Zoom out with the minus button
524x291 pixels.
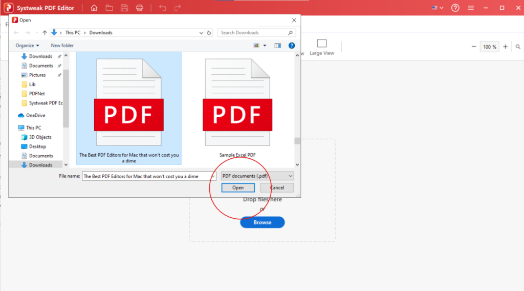(473, 47)
